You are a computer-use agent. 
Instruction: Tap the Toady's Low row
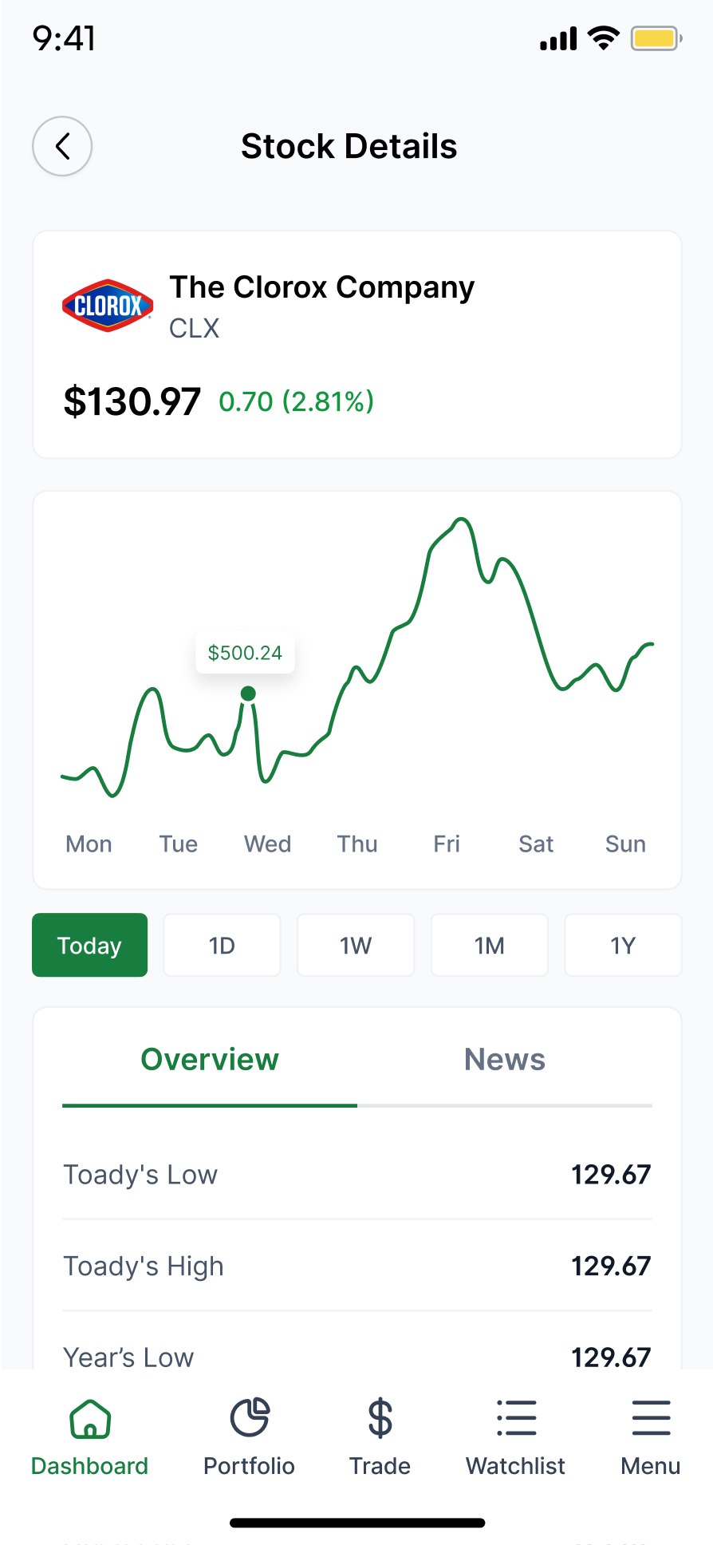click(357, 1175)
